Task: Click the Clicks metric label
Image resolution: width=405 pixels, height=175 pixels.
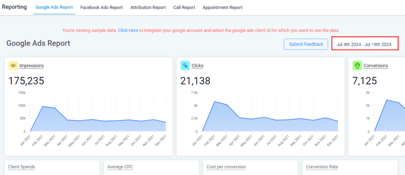Action: pos(197,66)
